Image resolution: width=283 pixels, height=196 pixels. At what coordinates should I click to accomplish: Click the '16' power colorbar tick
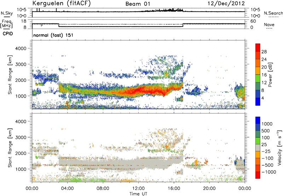(x=264, y=75)
